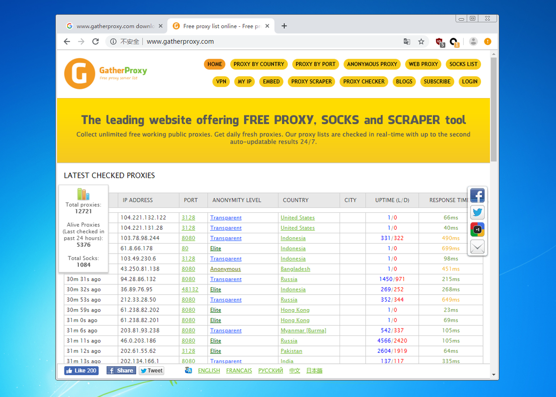
Task: Open the Chrome profile avatar
Action: coord(473,42)
